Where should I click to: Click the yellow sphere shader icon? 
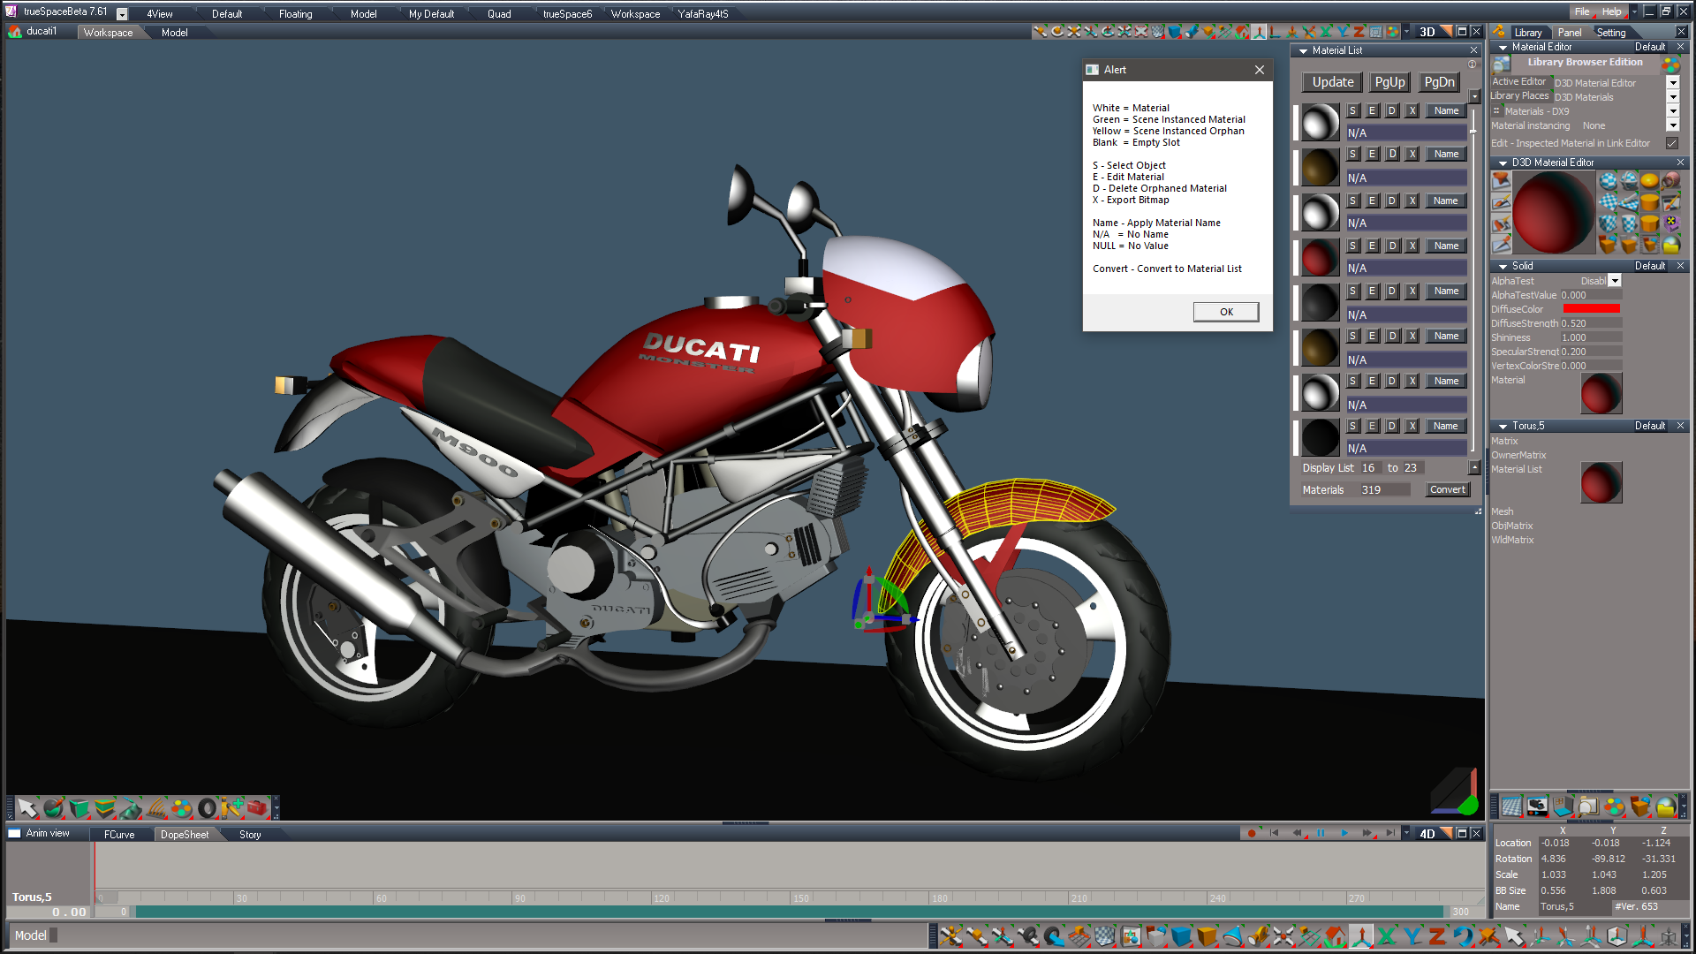click(1649, 181)
